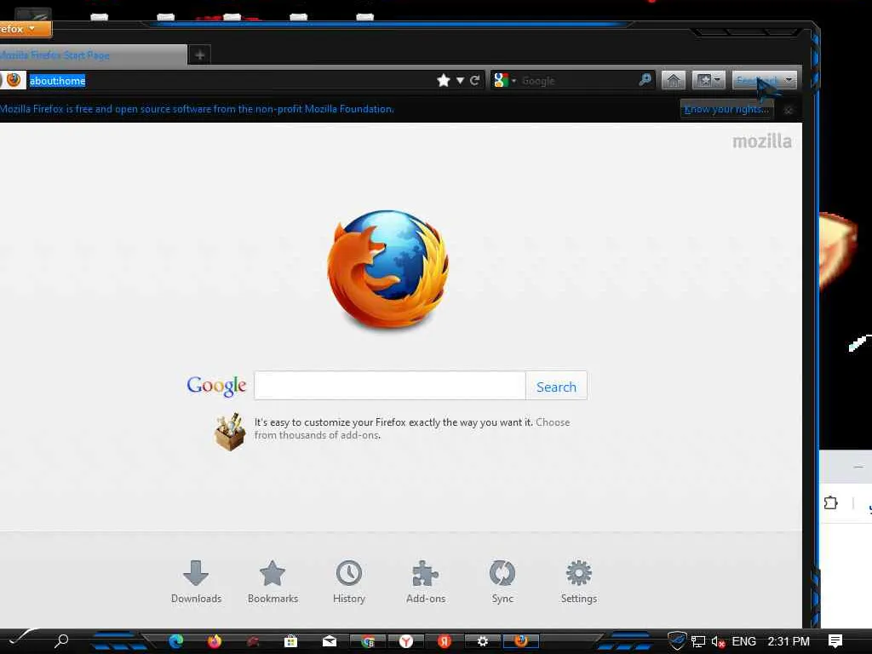Click the muted volume tray icon
872x654 pixels.
pos(718,642)
